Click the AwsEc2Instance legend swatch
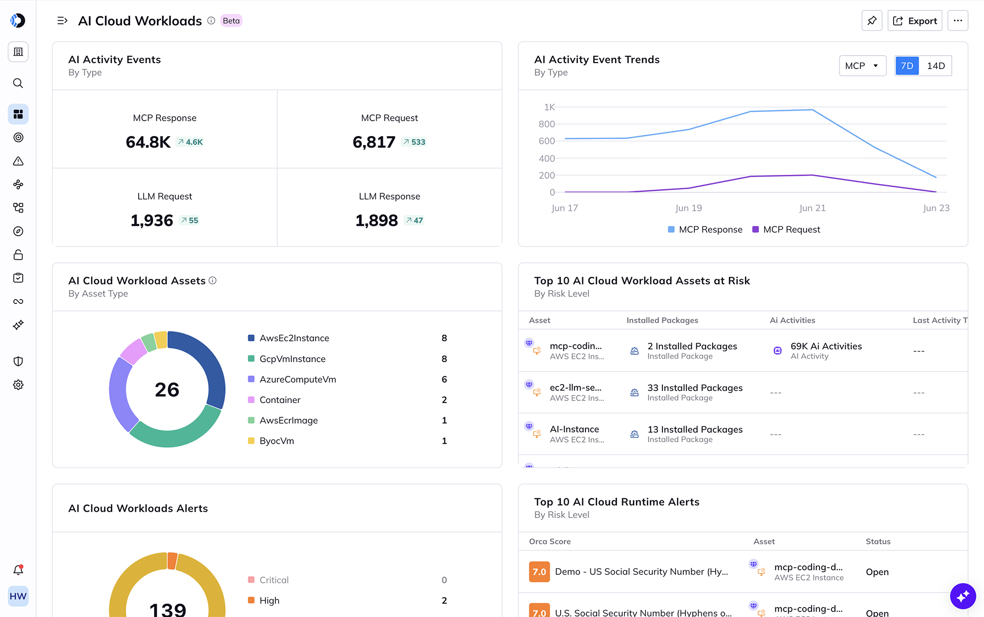The width and height of the screenshot is (984, 617). coord(251,338)
